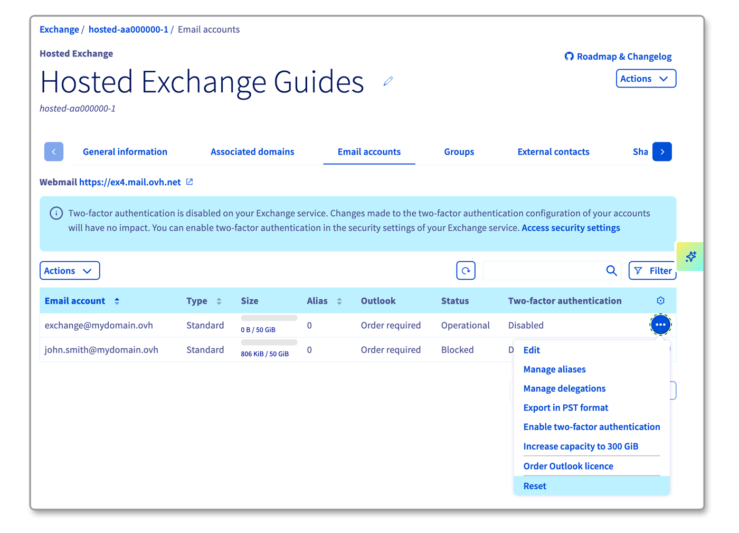Viewport: 739px width, 533px height.
Task: Click into the search input field
Action: coord(542,271)
